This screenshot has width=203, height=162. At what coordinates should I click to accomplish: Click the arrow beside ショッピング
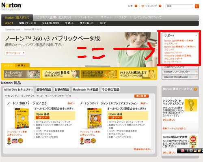pos(160,6)
